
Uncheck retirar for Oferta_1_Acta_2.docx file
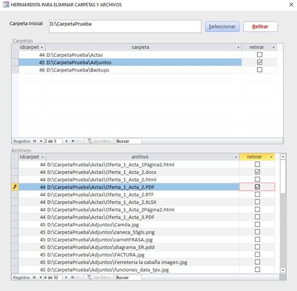(x=257, y=172)
